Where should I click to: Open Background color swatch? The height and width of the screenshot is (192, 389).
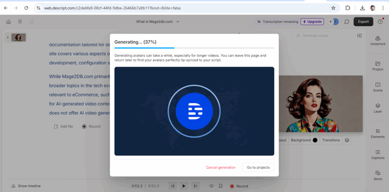315,140
